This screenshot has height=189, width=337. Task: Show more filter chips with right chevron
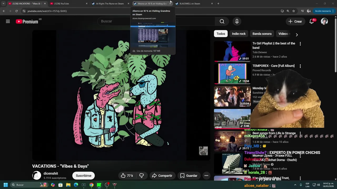pos(297,35)
